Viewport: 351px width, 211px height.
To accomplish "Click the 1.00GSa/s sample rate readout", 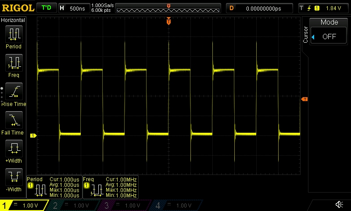I will [102, 5].
